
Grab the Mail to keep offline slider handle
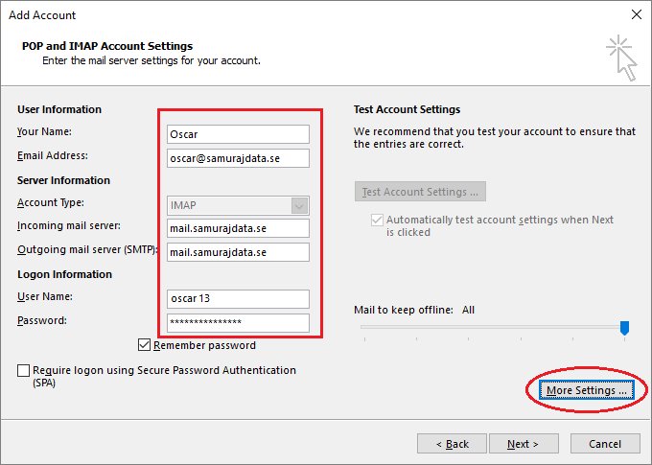tap(624, 328)
